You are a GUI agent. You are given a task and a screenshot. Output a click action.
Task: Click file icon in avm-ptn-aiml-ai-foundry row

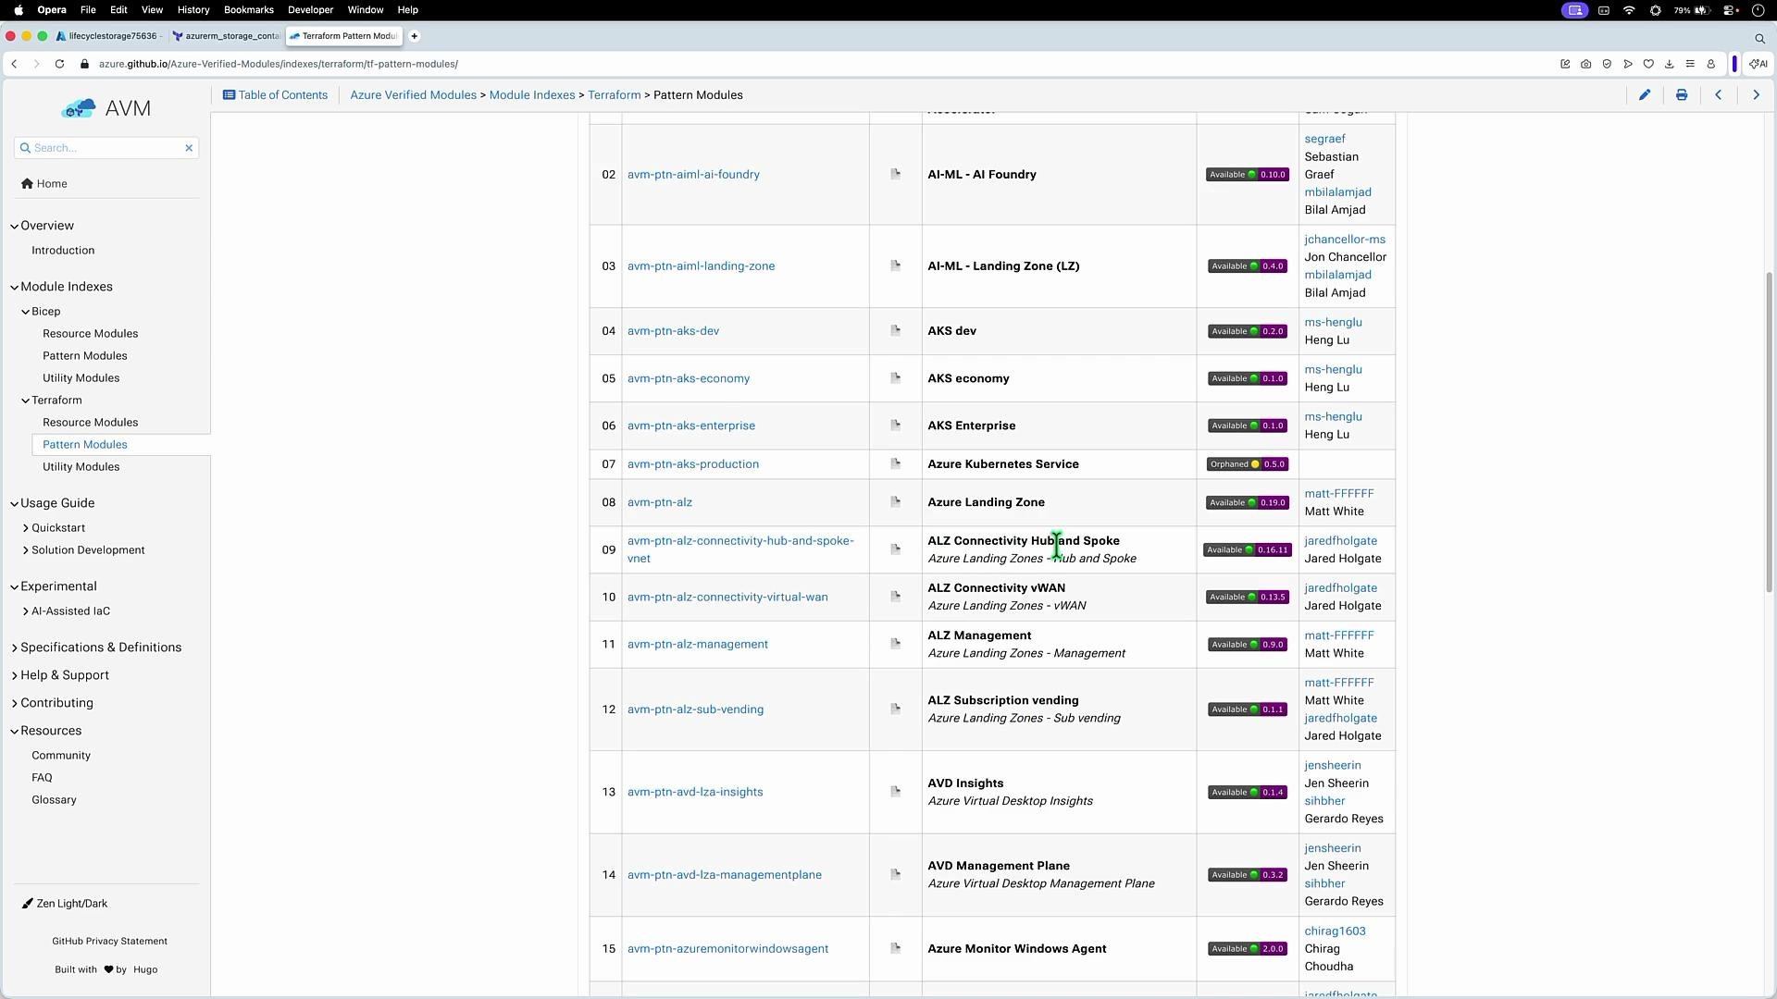point(895,174)
